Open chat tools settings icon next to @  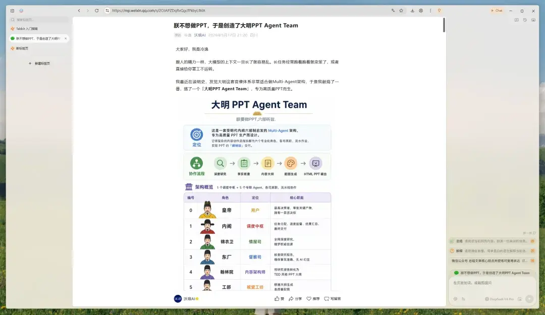[463, 299]
